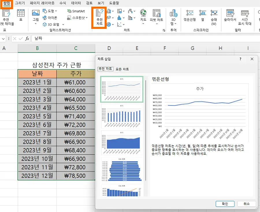Click the fx insert function icon
The height and width of the screenshot is (212, 260).
coord(27,39)
